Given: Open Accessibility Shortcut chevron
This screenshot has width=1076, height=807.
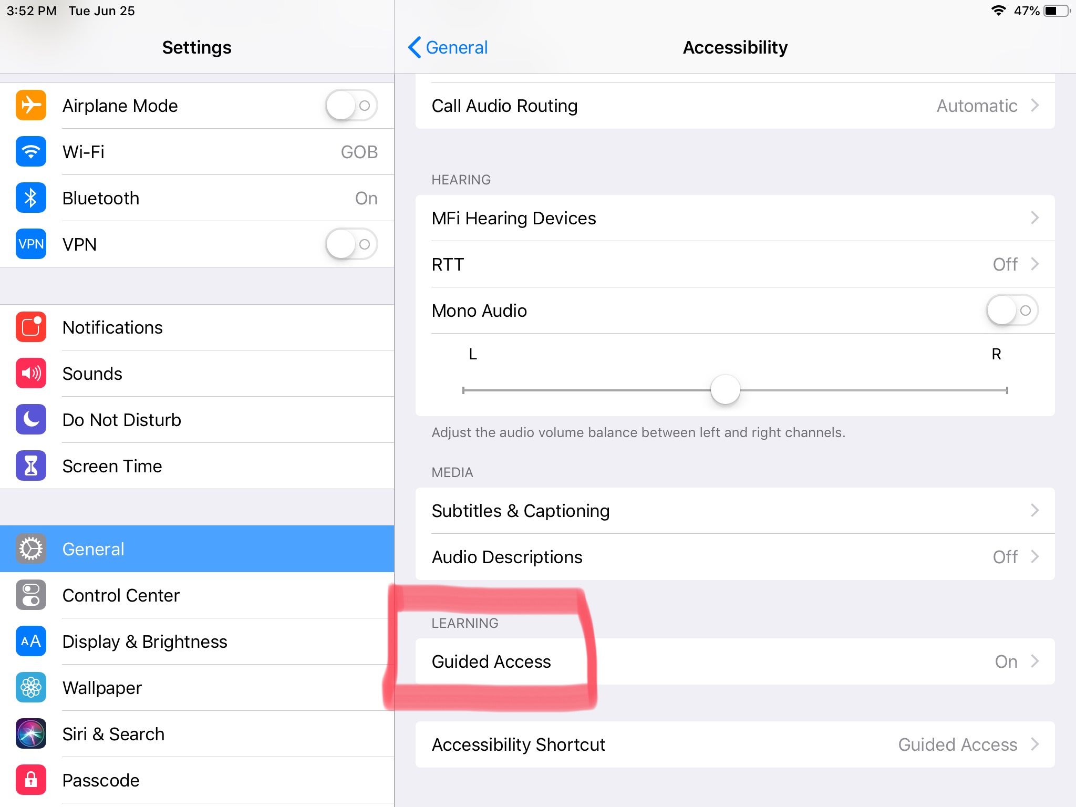Looking at the screenshot, I should [x=1034, y=744].
